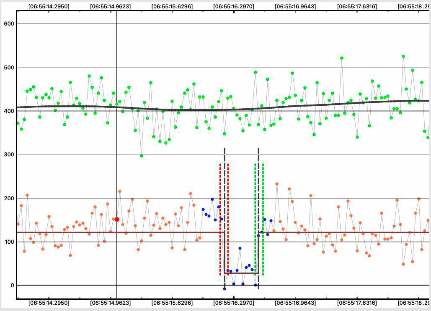Pick the right red dashed boundary line

click(x=228, y=219)
